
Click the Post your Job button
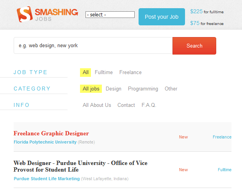pos(162,17)
